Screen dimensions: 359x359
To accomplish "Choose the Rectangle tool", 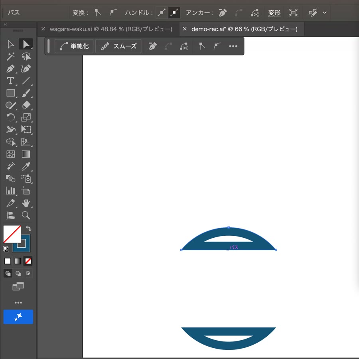I will point(10,93).
